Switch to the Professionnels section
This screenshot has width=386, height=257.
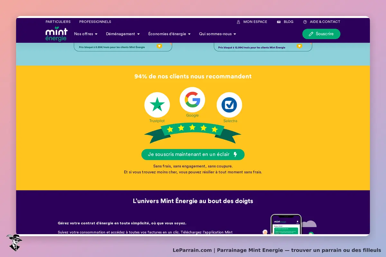click(x=95, y=22)
